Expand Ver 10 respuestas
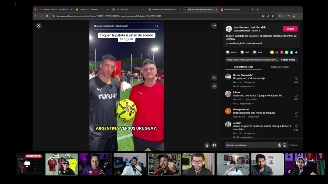The width and height of the screenshot is (328, 184). click(x=243, y=137)
